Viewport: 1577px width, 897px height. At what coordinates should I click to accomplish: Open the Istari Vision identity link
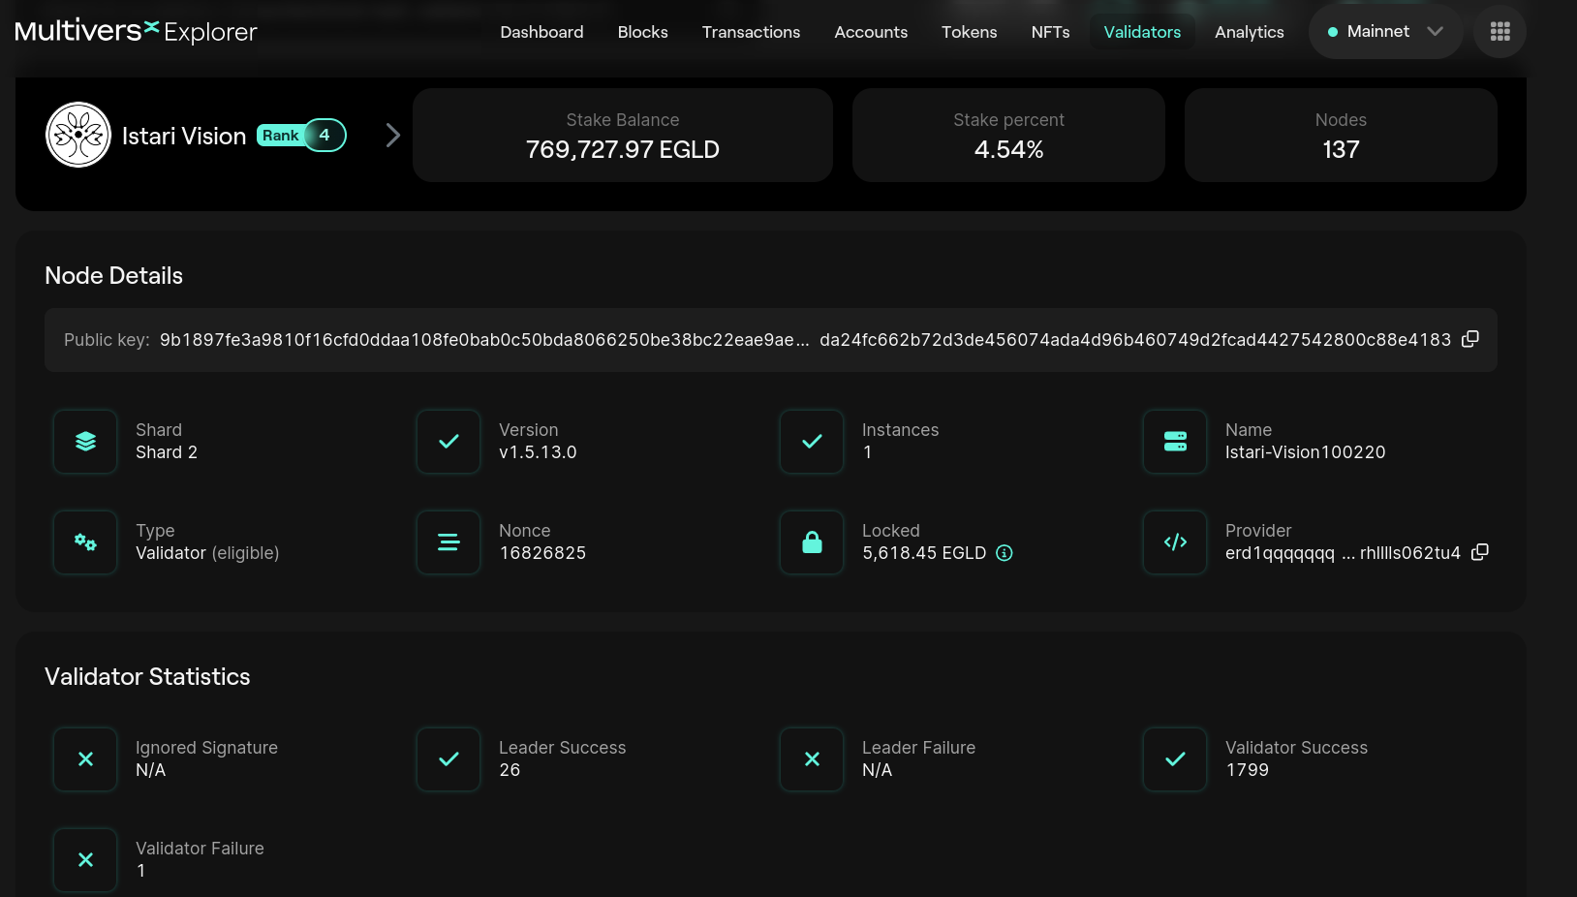point(184,137)
